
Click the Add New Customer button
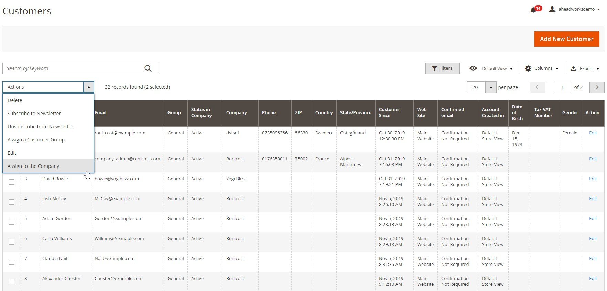click(567, 39)
